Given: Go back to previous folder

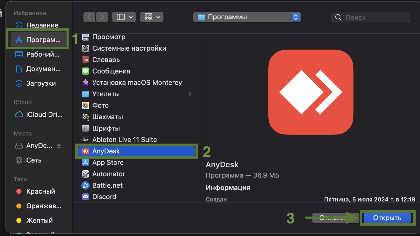Looking at the screenshot, I should [x=89, y=17].
